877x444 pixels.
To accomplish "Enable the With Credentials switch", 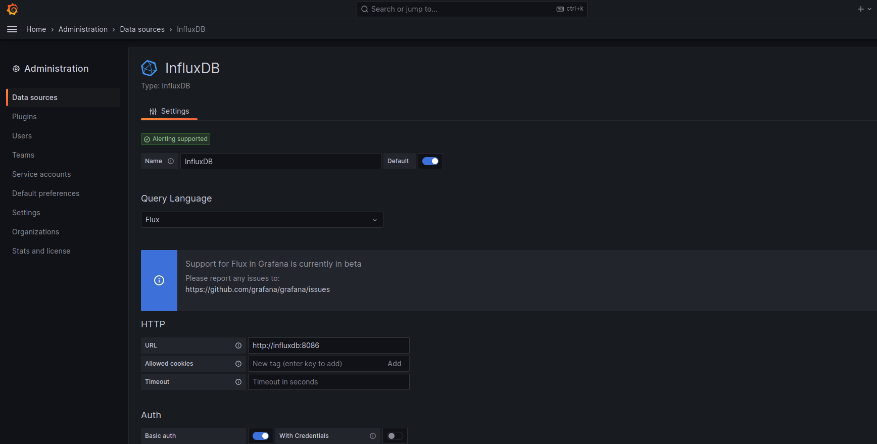I will point(395,436).
